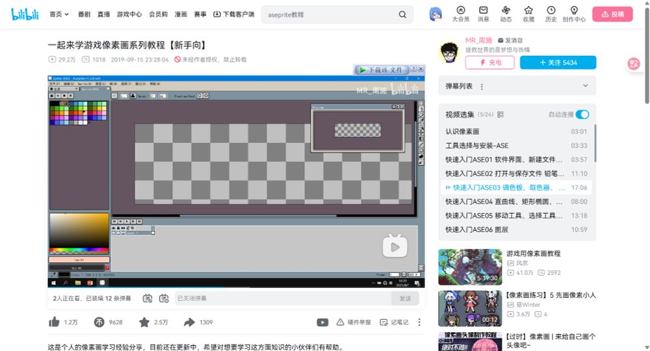650x351 pixels.
Task: Select current episode 快速入门ASE03 调色板
Action: coord(517,188)
